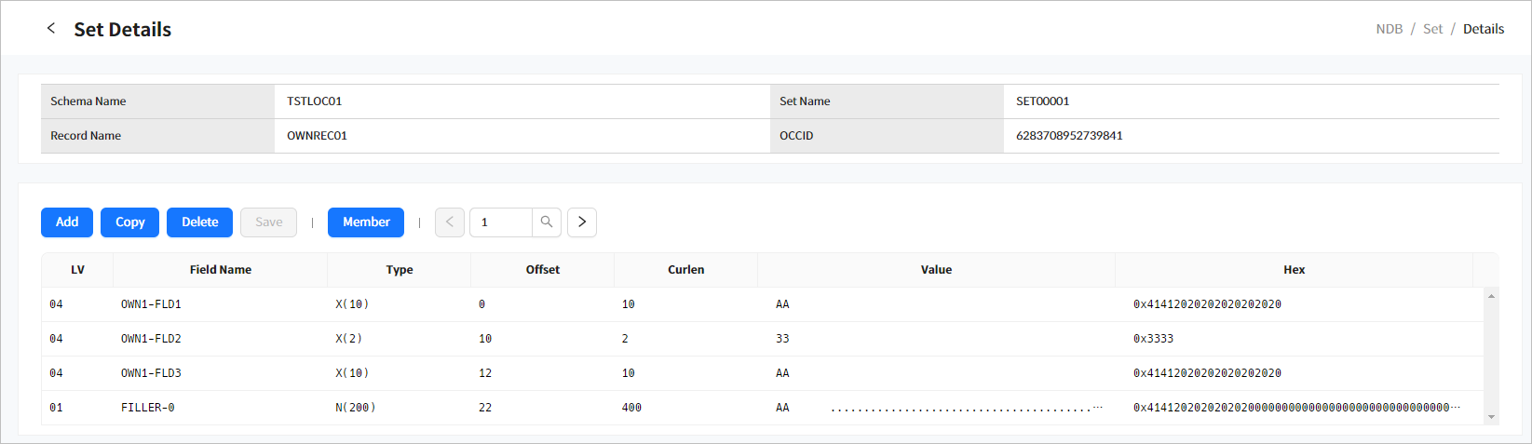Go to the previous page arrow
The height and width of the screenshot is (444, 1532).
tap(450, 222)
